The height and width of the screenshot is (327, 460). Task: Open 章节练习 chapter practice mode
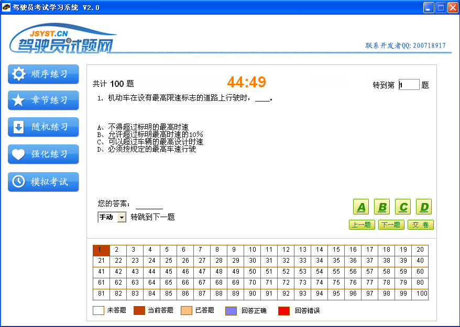tap(43, 100)
